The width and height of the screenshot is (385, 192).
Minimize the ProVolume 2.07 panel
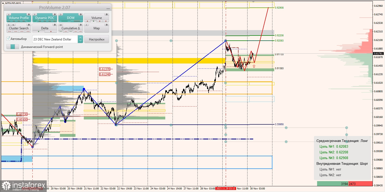pos(108,9)
